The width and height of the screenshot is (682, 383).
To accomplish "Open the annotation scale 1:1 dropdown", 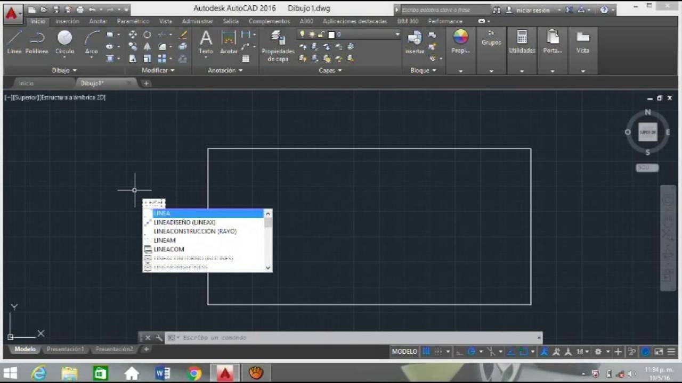I will click(582, 352).
